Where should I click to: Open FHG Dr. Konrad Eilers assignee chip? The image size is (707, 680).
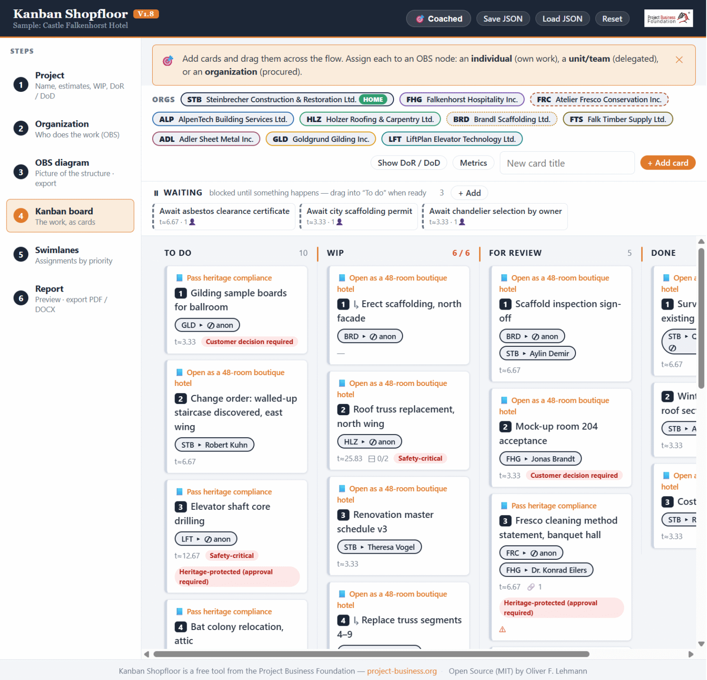546,570
